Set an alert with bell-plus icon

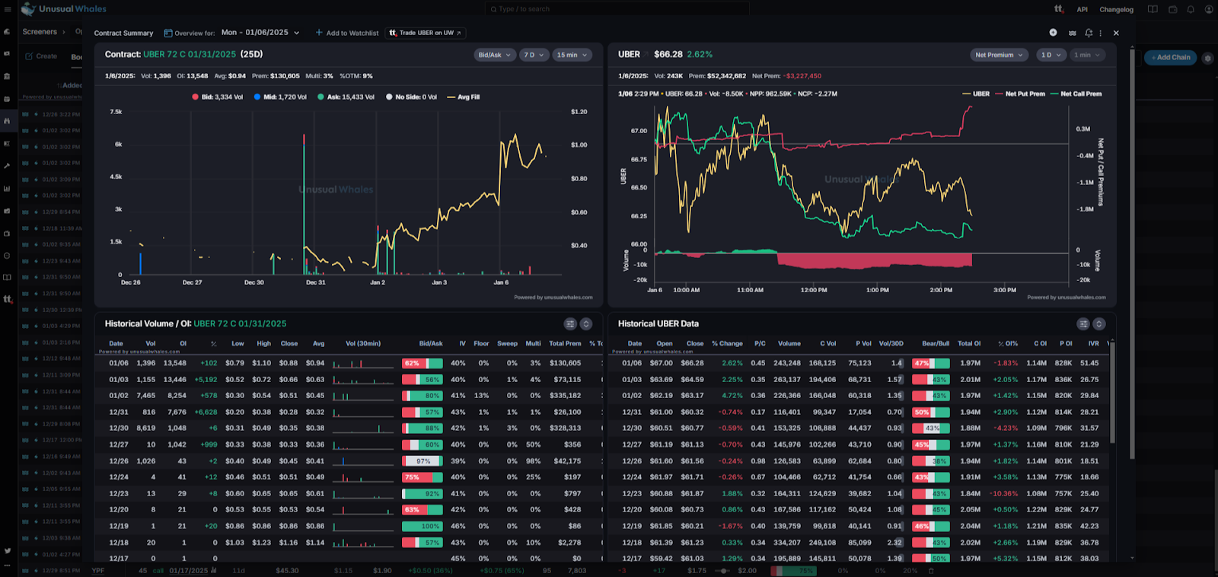(1089, 33)
